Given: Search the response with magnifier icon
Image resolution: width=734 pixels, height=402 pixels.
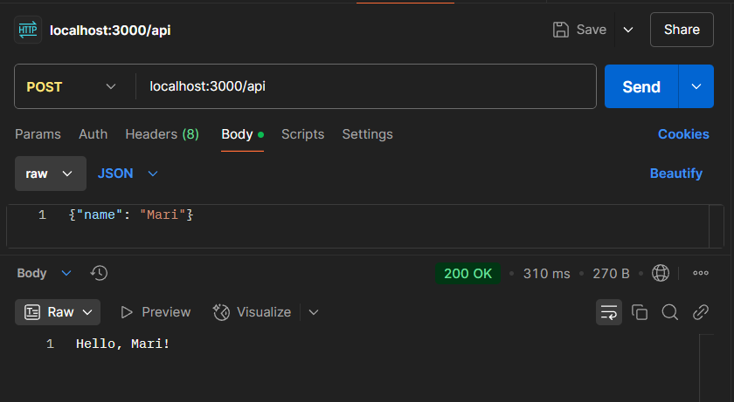Looking at the screenshot, I should (670, 312).
